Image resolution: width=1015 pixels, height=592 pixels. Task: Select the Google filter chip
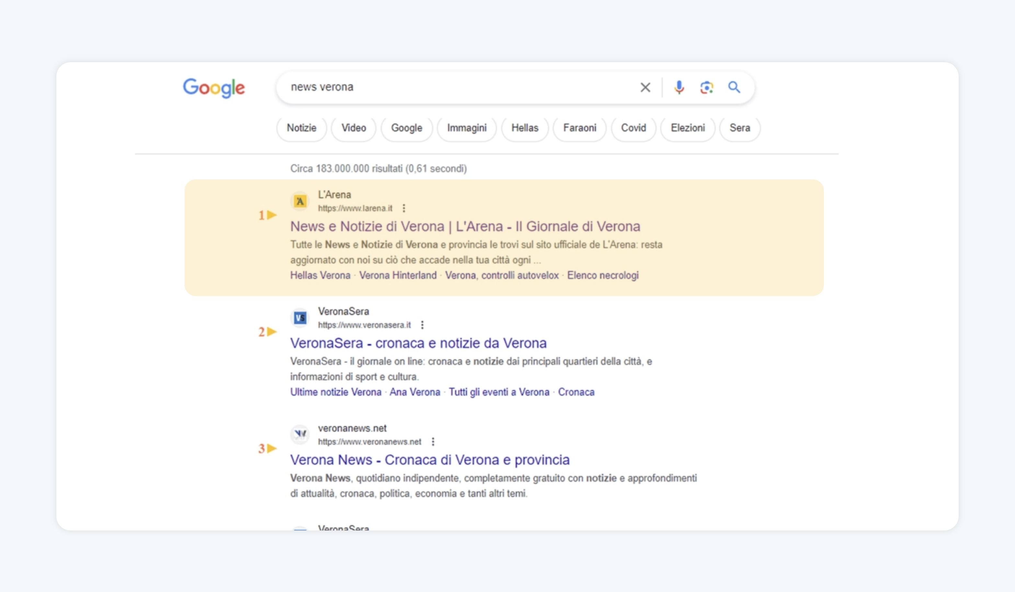click(x=407, y=128)
